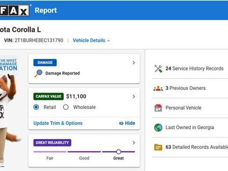Click the Good reliability label
This screenshot has width=228, height=171.
[x=84, y=158]
